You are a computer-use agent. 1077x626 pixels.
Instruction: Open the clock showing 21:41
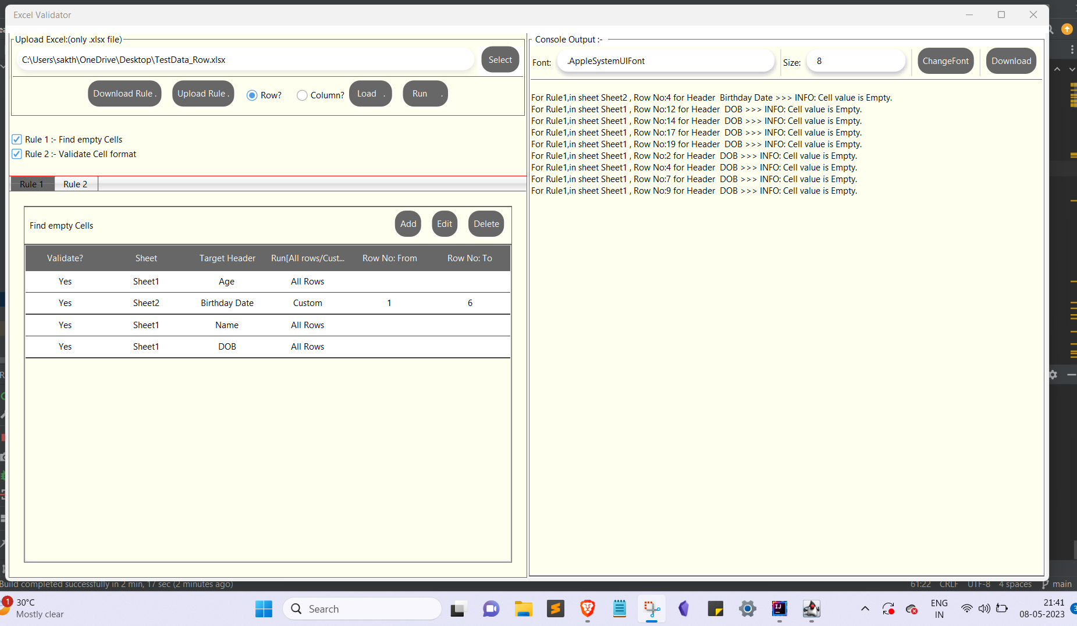pyautogui.click(x=1042, y=609)
